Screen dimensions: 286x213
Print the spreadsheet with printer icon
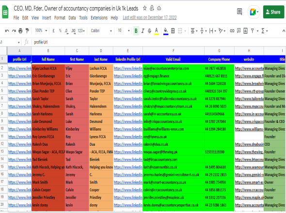(20, 31)
